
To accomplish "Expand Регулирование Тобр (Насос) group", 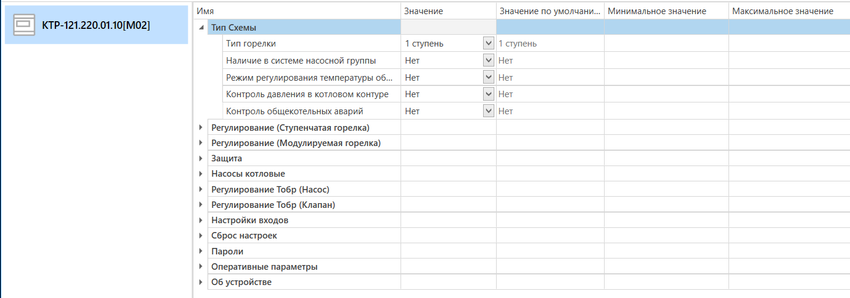I will tap(201, 190).
